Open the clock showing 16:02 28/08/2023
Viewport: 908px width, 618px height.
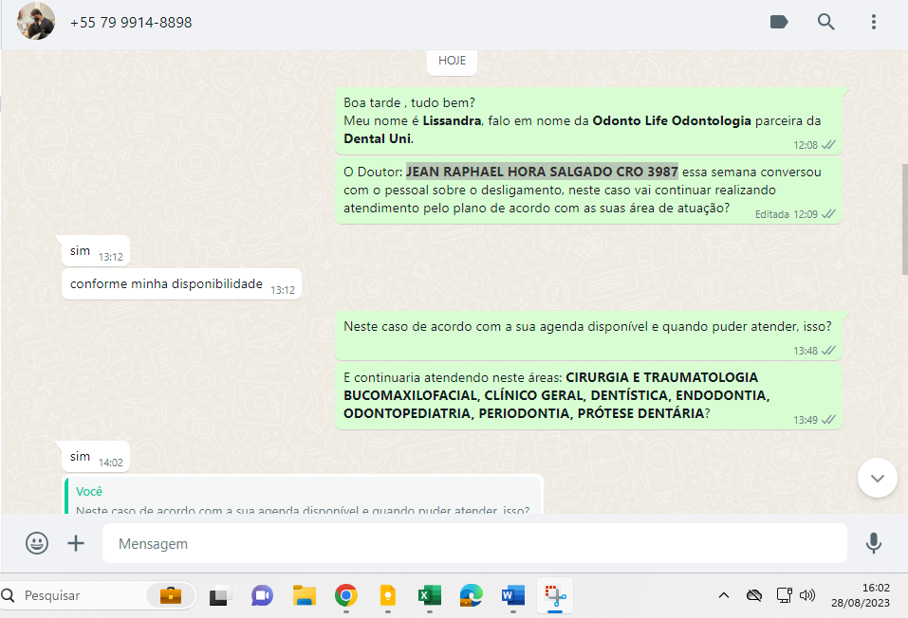coord(861,595)
